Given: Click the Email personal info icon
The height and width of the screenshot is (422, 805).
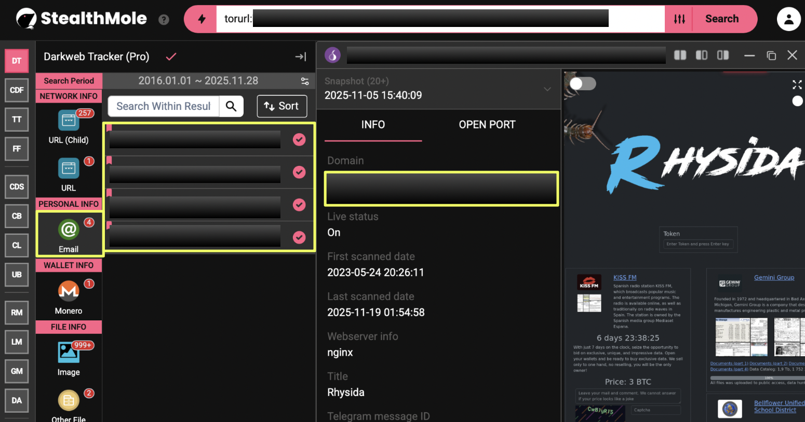Looking at the screenshot, I should [x=69, y=230].
